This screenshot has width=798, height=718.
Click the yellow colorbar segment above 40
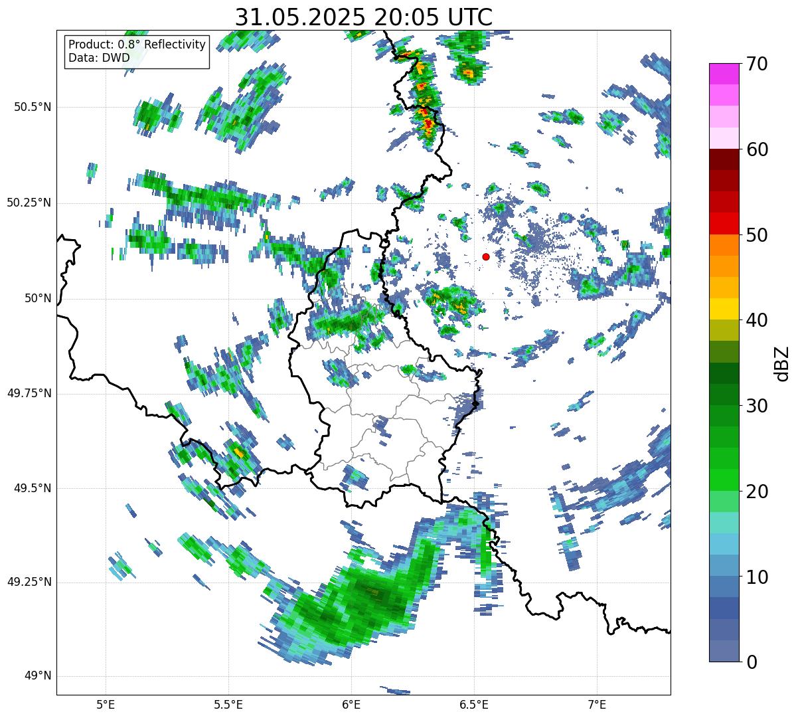[x=724, y=309]
